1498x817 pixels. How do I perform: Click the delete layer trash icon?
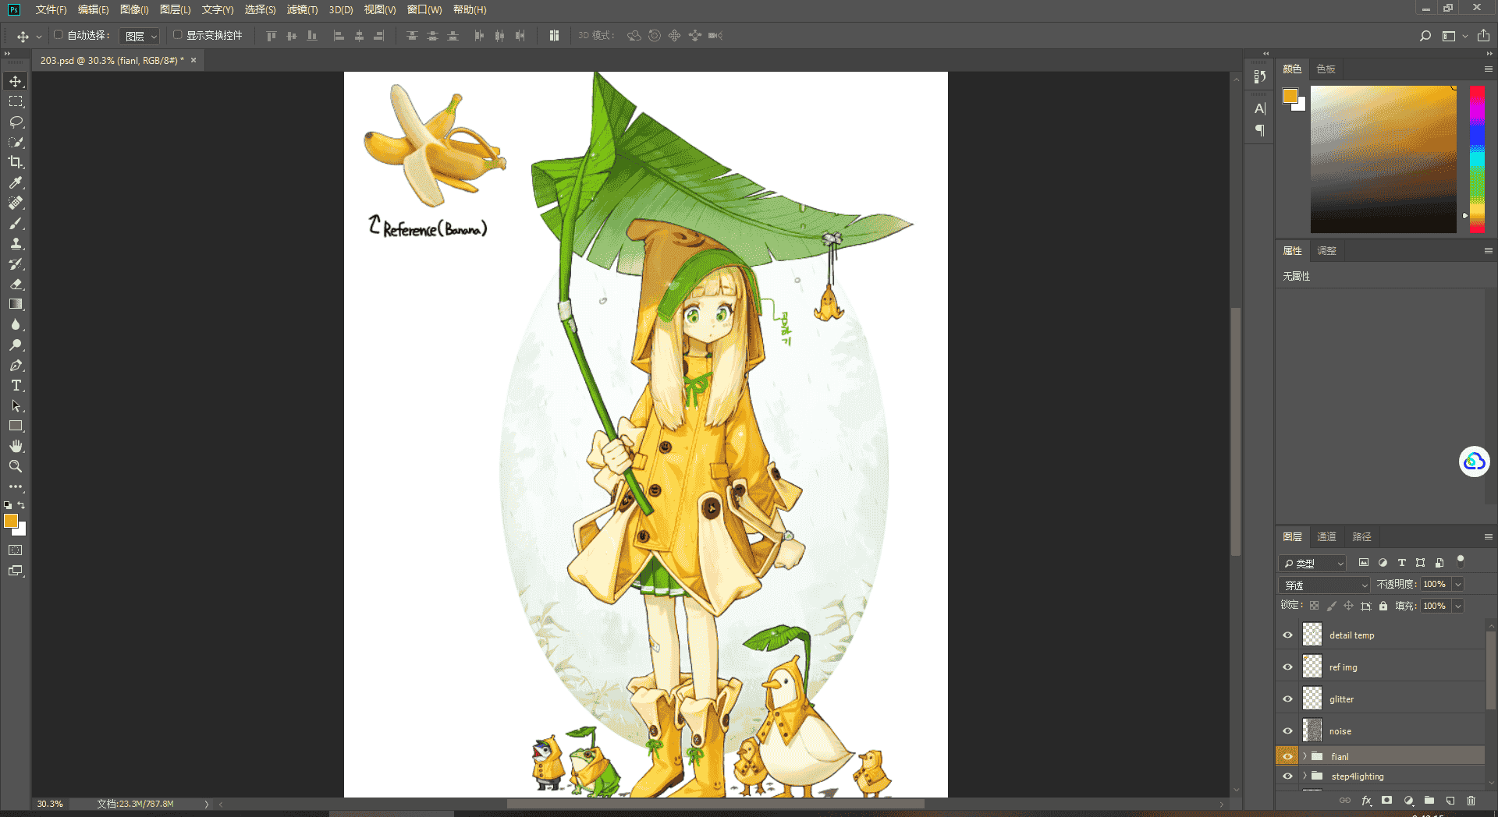click(x=1471, y=801)
